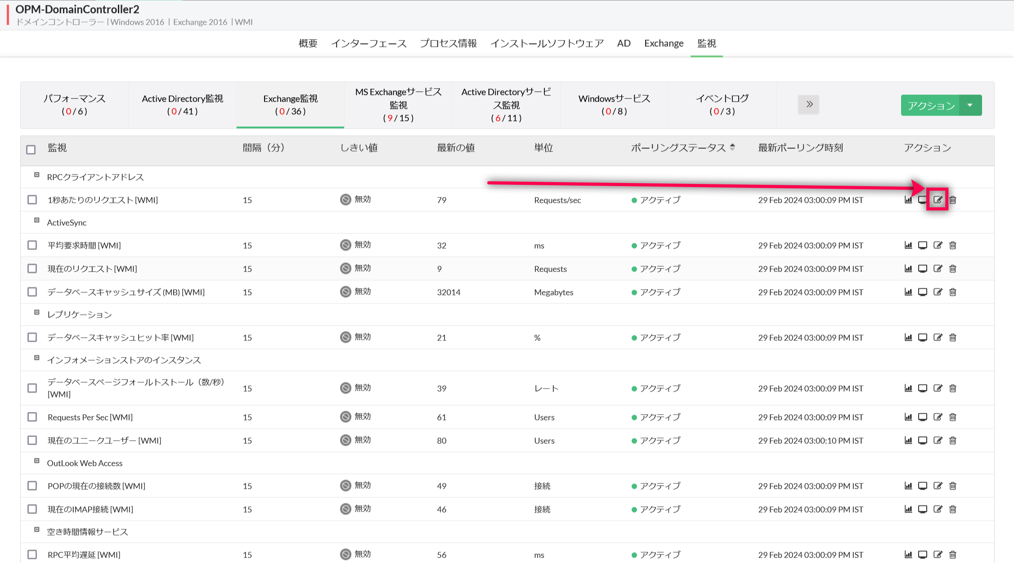Check the box for 平均要求時間 [WMI]

point(32,245)
